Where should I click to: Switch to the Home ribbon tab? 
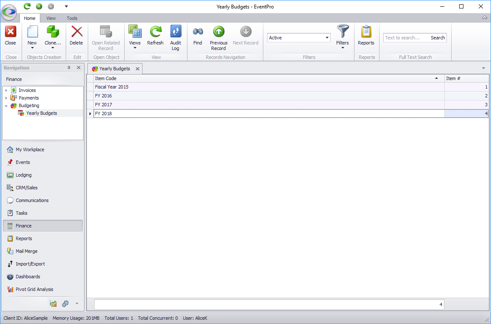click(x=30, y=18)
